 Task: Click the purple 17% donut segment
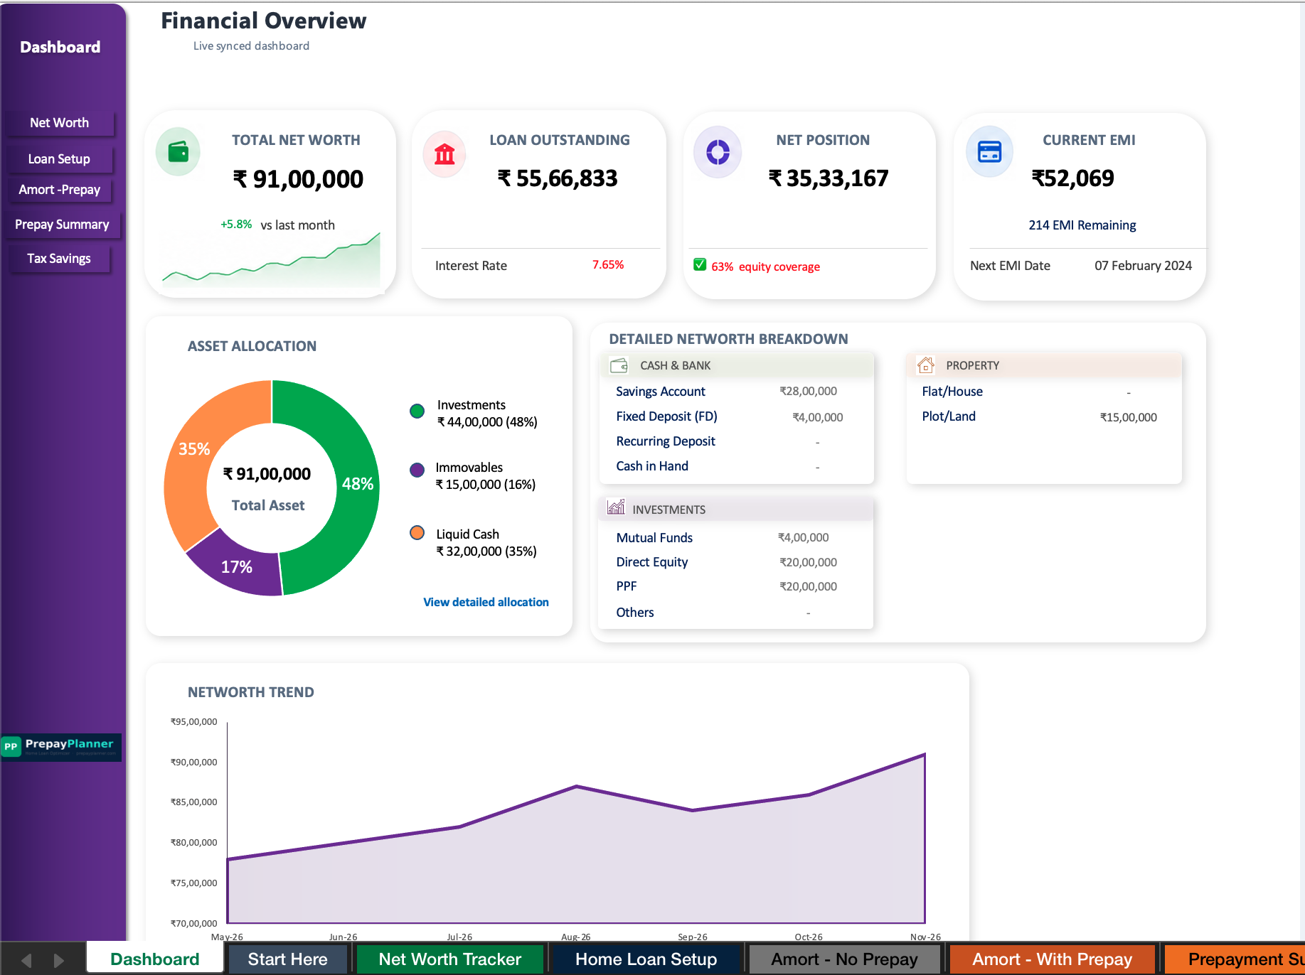[x=237, y=566]
